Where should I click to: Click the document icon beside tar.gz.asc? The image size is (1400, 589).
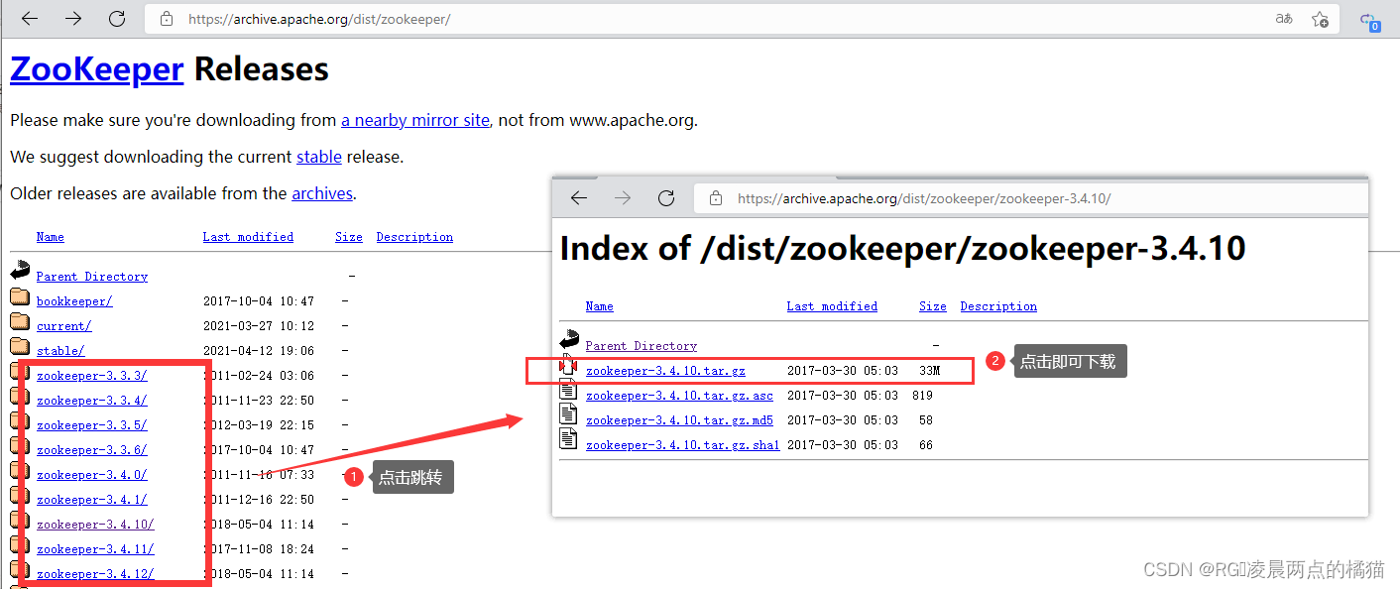click(x=569, y=389)
